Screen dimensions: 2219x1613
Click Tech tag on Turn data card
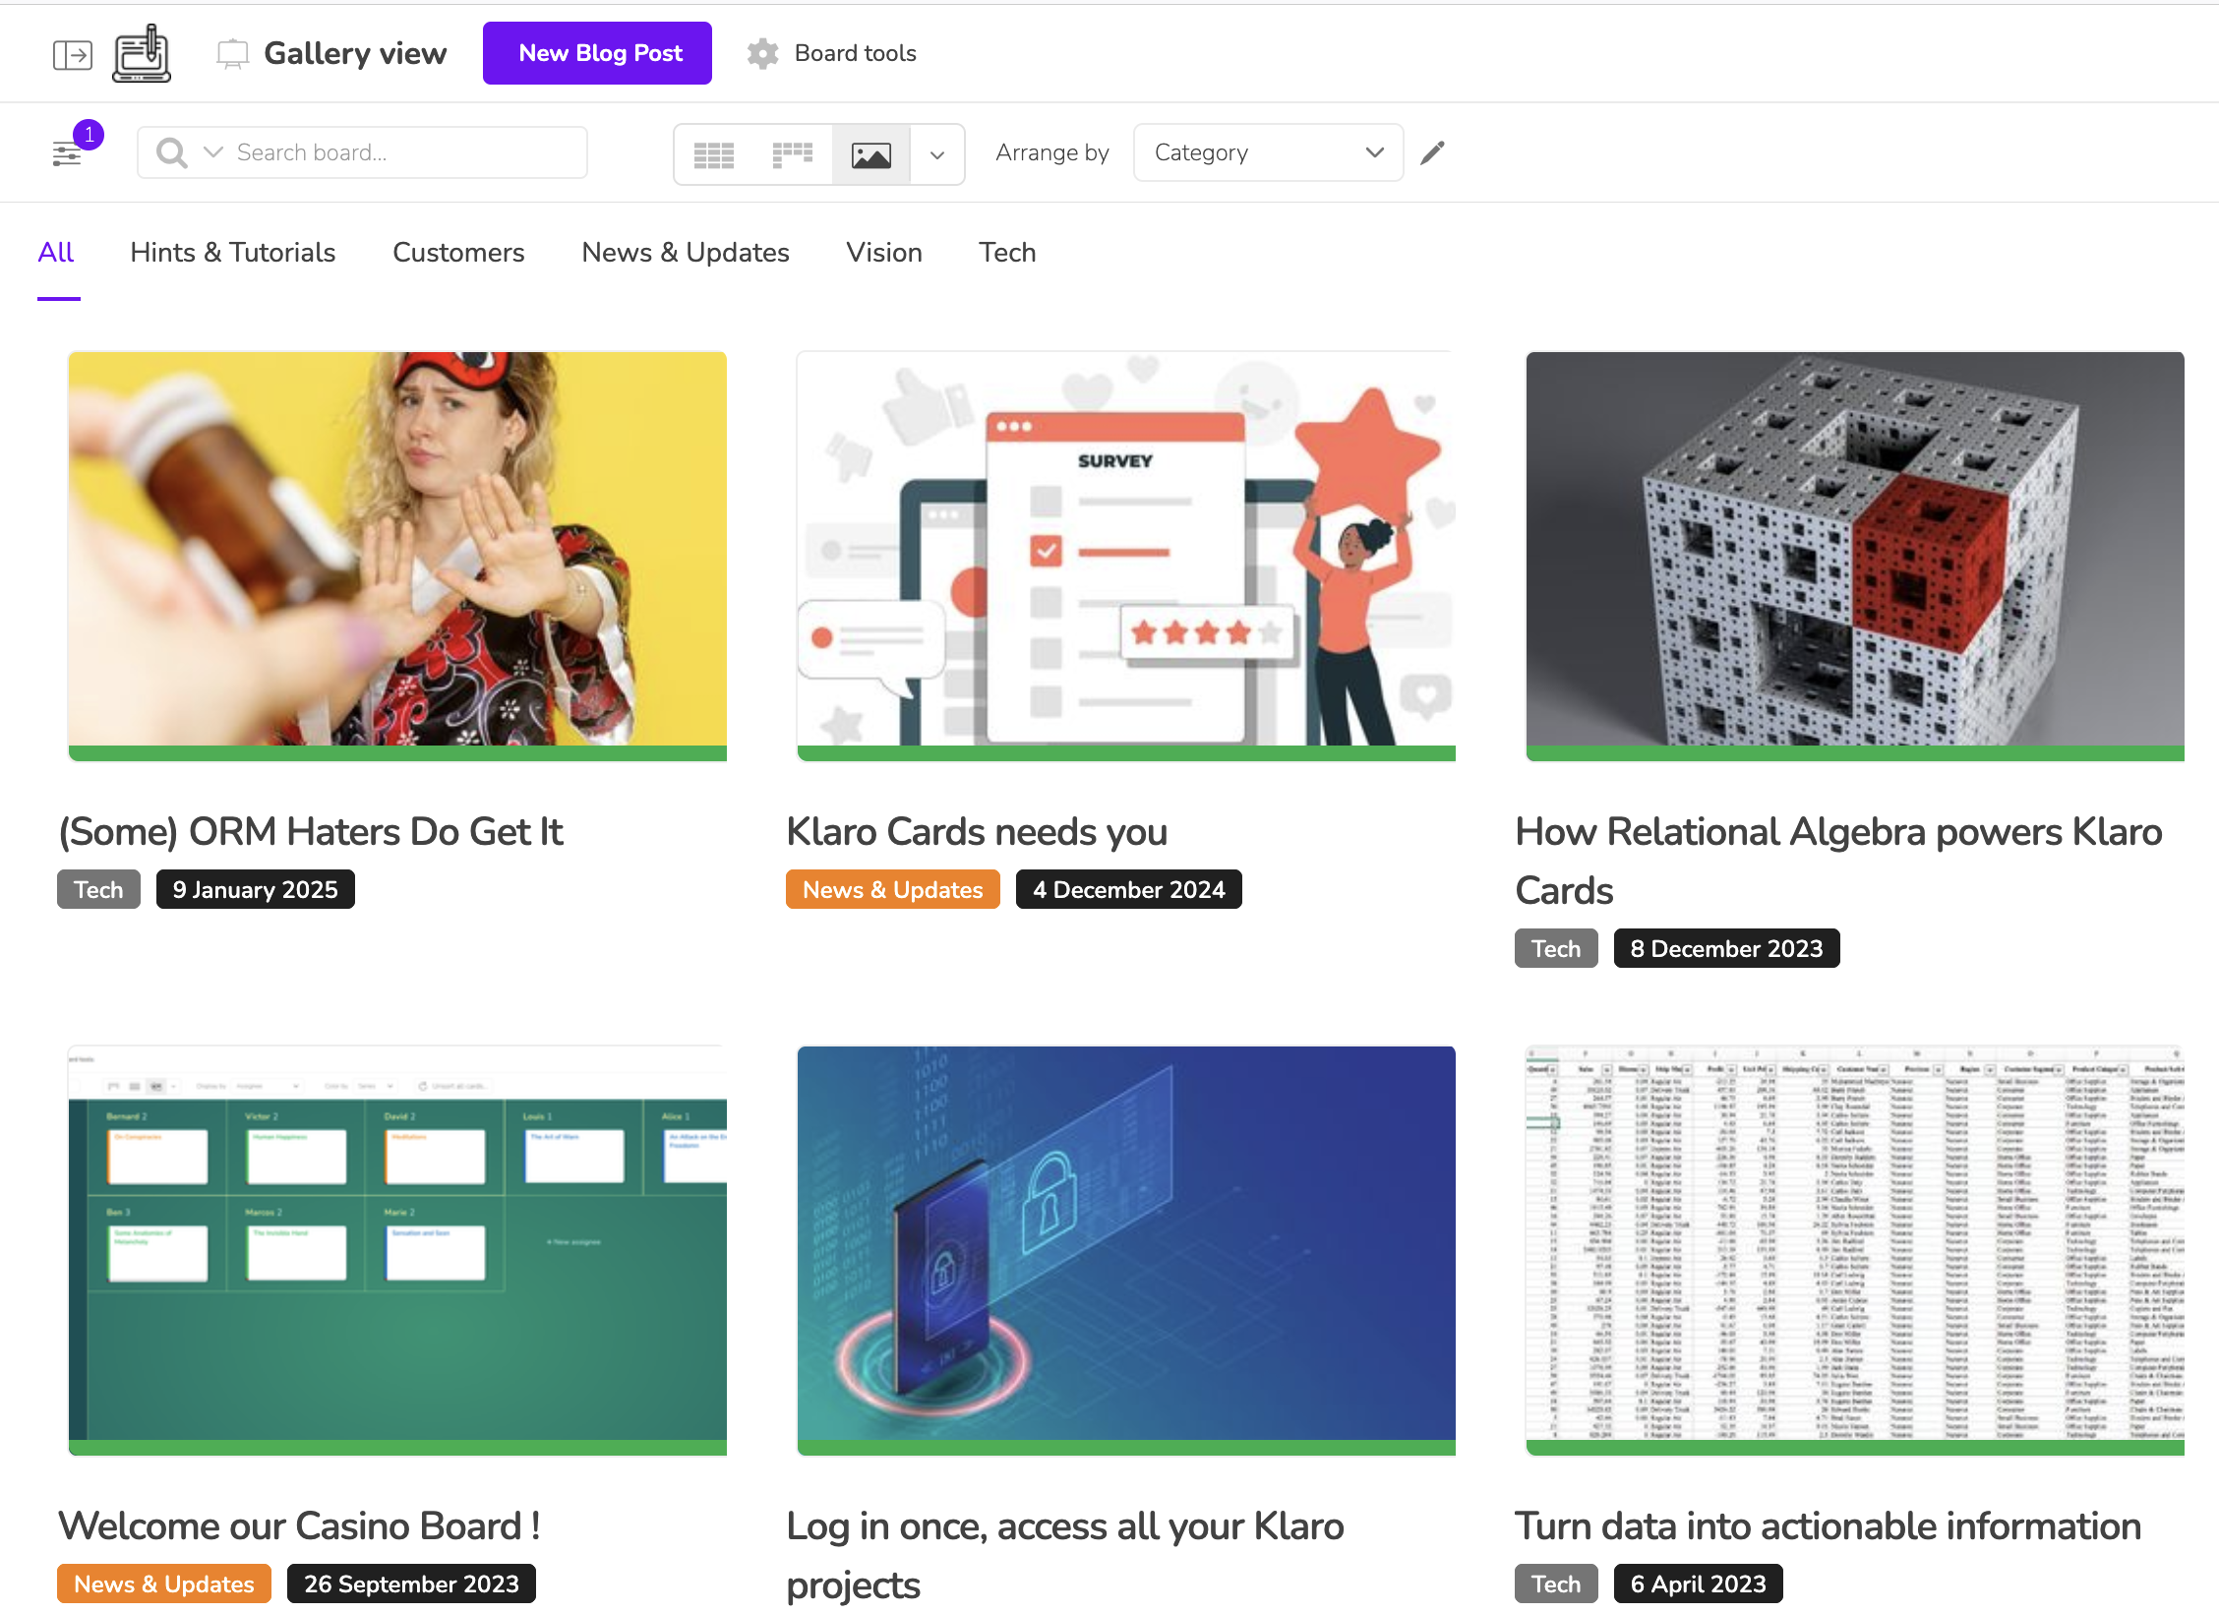click(1556, 1584)
